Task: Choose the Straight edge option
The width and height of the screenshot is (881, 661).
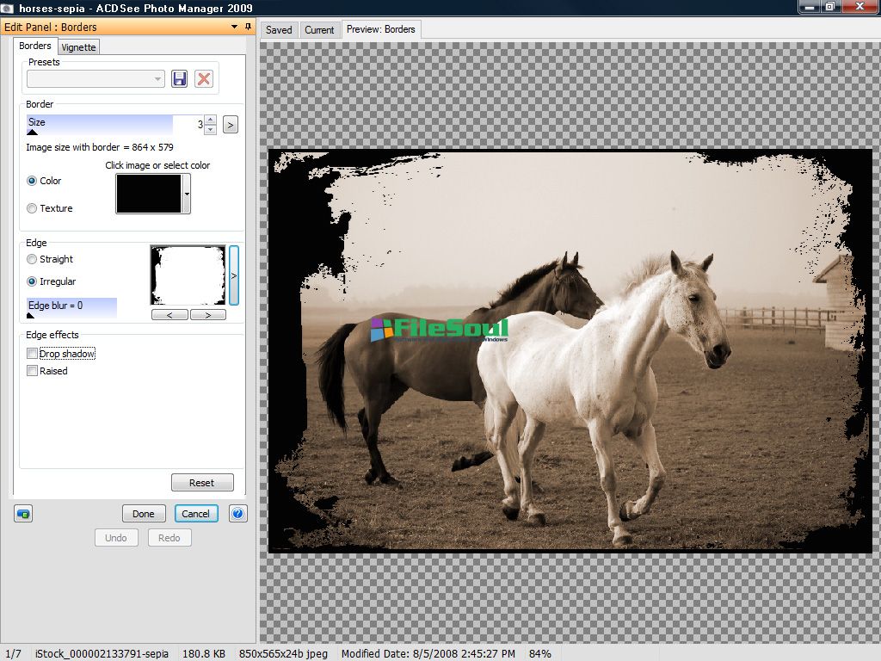Action: coord(33,259)
